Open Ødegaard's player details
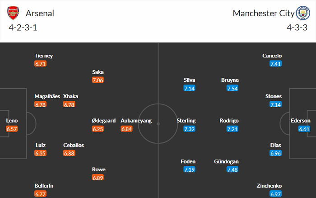This screenshot has height=198, width=316. (x=103, y=121)
